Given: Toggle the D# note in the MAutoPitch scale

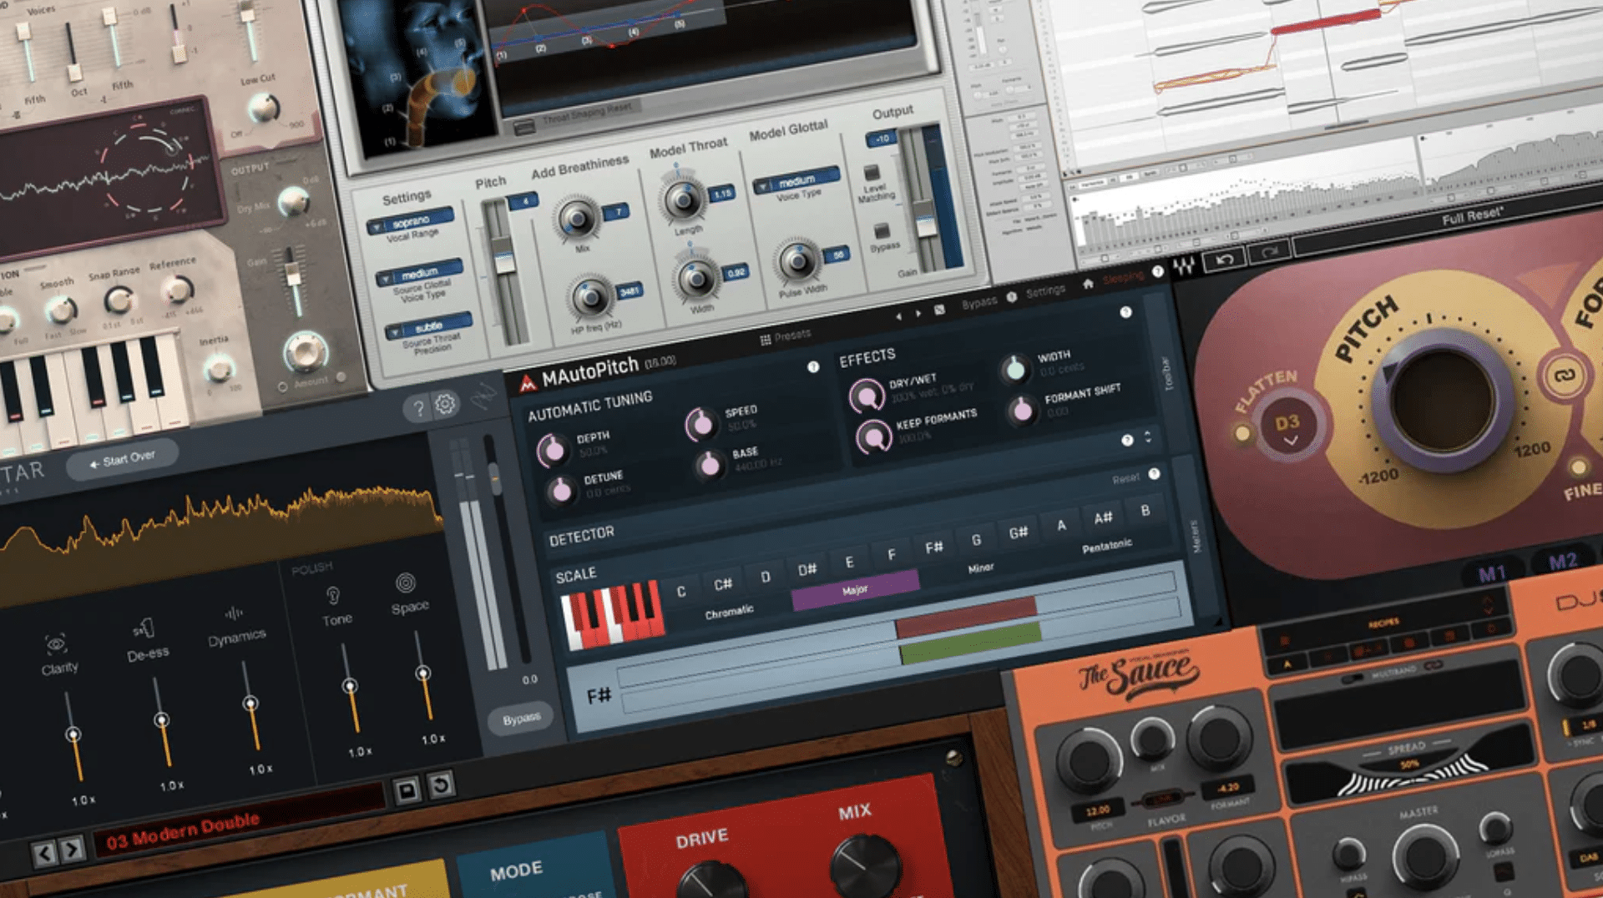Looking at the screenshot, I should tap(807, 570).
